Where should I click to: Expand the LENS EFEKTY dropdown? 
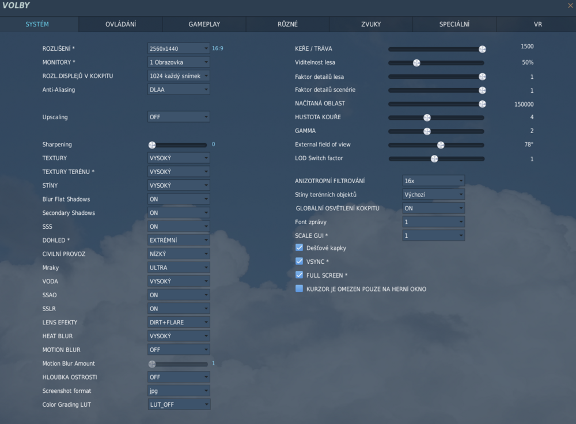179,322
